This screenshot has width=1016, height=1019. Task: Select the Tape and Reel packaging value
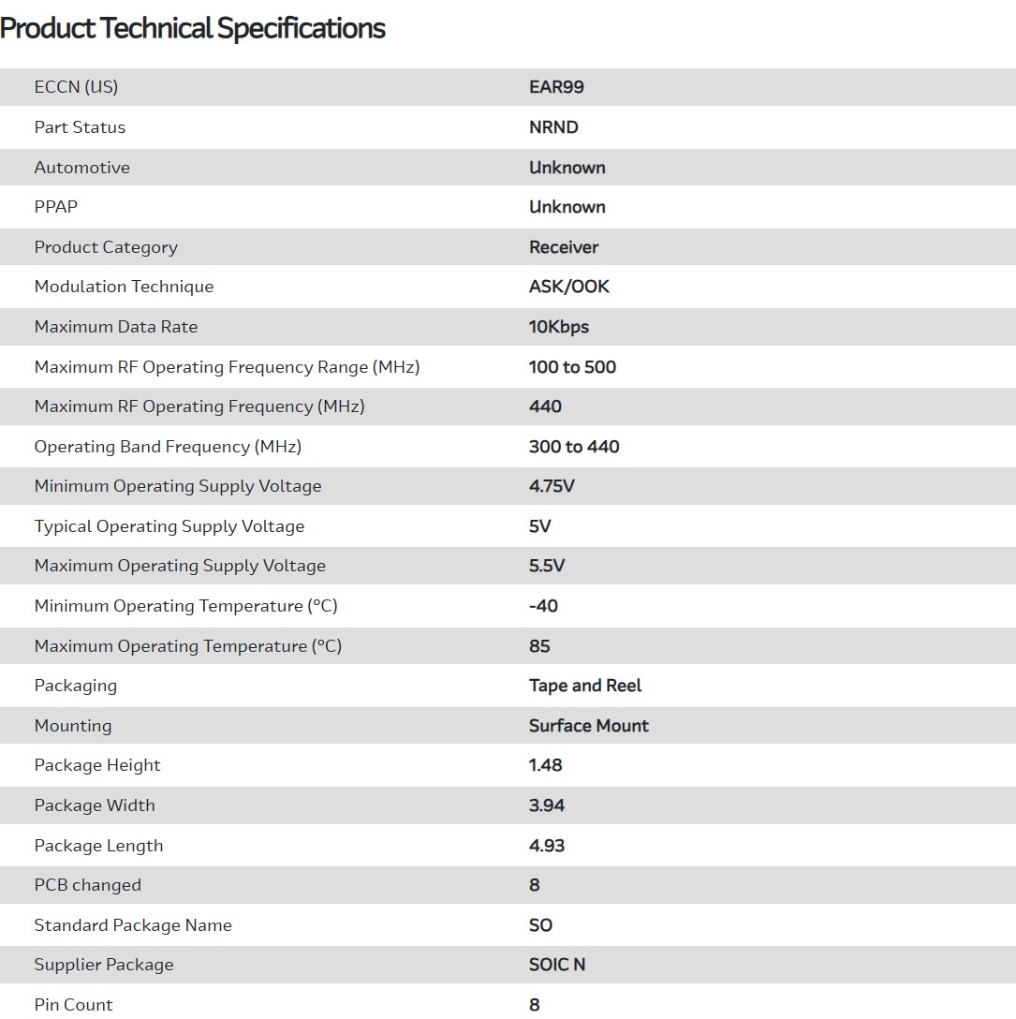(x=585, y=686)
